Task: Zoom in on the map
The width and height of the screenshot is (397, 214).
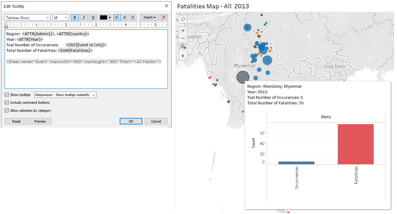Action: tap(183, 31)
